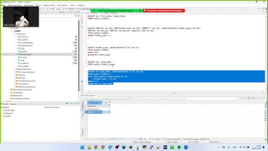Click the ENG language indicator
Viewport: 268px width, 151px height.
(x=234, y=147)
